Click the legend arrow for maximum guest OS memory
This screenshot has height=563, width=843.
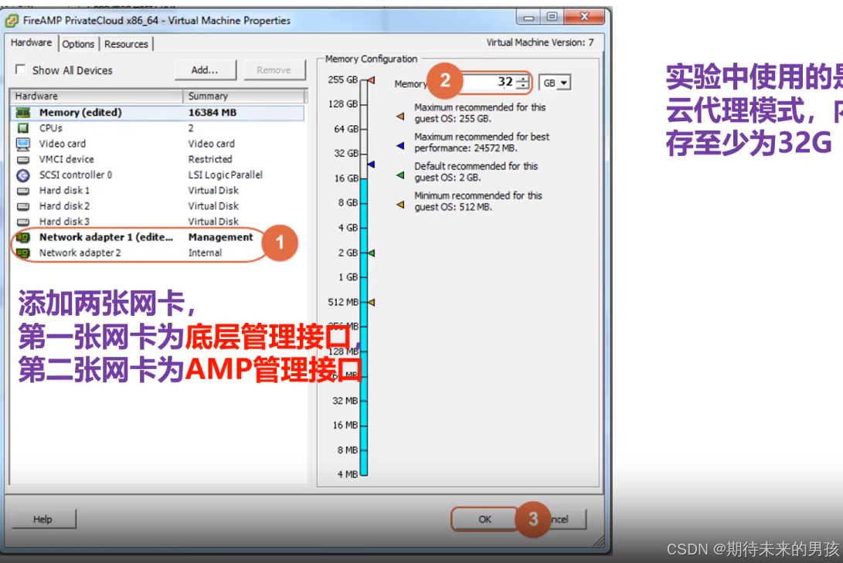400,116
